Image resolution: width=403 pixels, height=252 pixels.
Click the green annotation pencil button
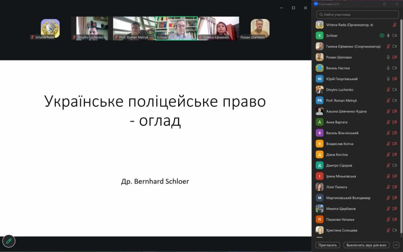pyautogui.click(x=9, y=241)
